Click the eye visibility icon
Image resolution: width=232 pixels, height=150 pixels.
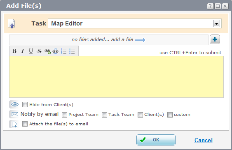click(15, 104)
